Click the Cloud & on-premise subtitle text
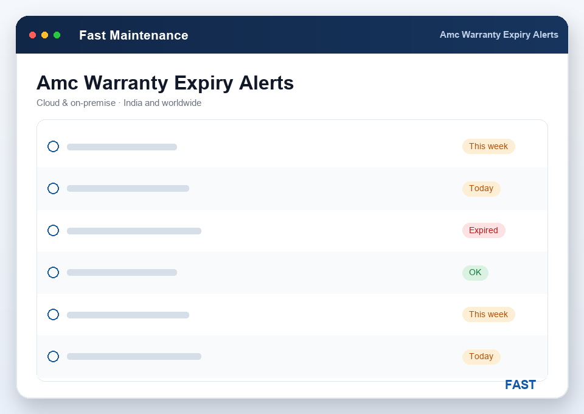This screenshot has width=584, height=414. tap(119, 103)
